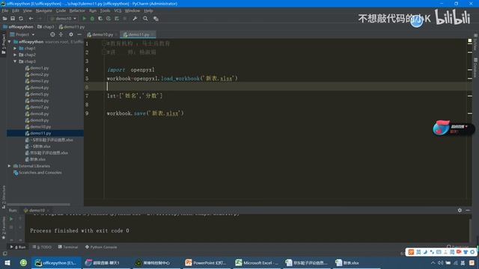Expand the chap2 folder
The image size is (479, 269).
coord(15,55)
